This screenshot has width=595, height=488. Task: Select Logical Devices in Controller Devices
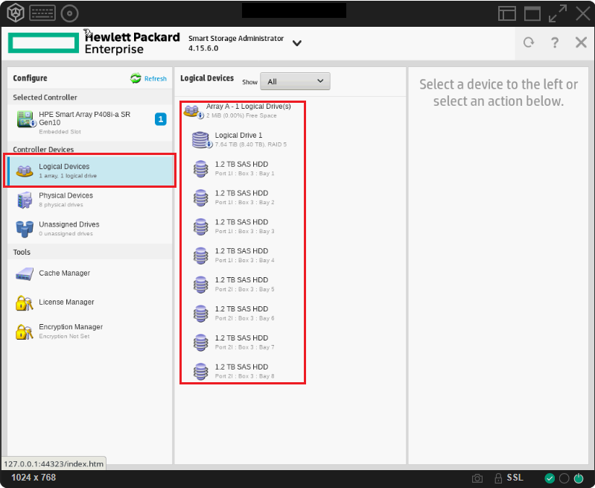[x=90, y=171]
